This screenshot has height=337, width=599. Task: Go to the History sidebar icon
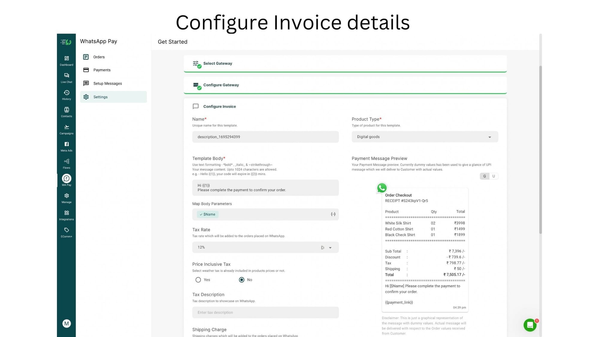point(66,95)
